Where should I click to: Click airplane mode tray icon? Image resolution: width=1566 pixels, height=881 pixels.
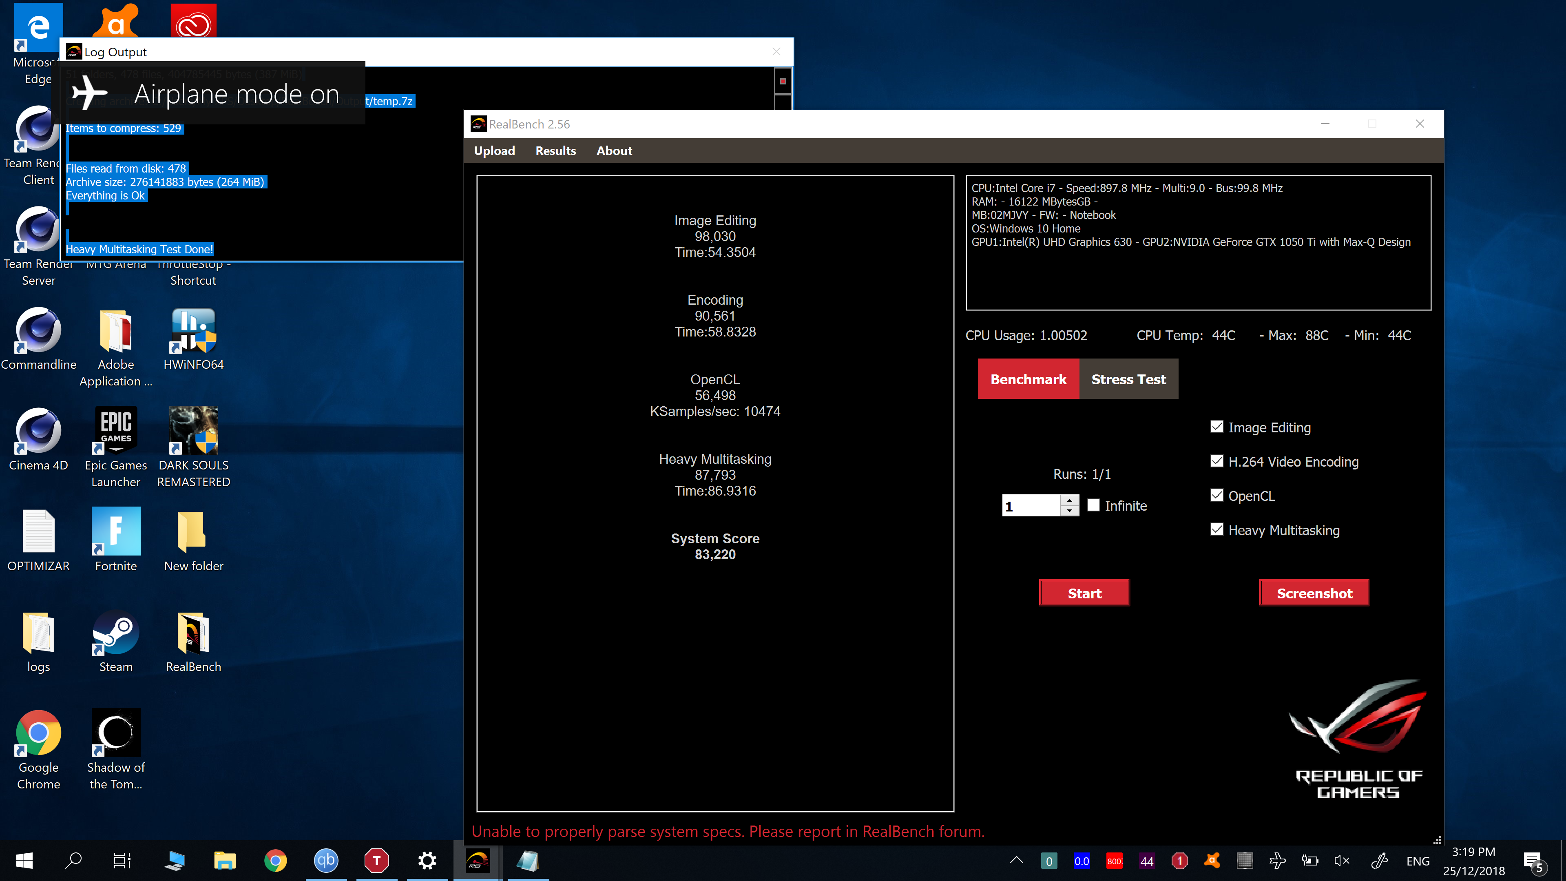coord(1277,860)
